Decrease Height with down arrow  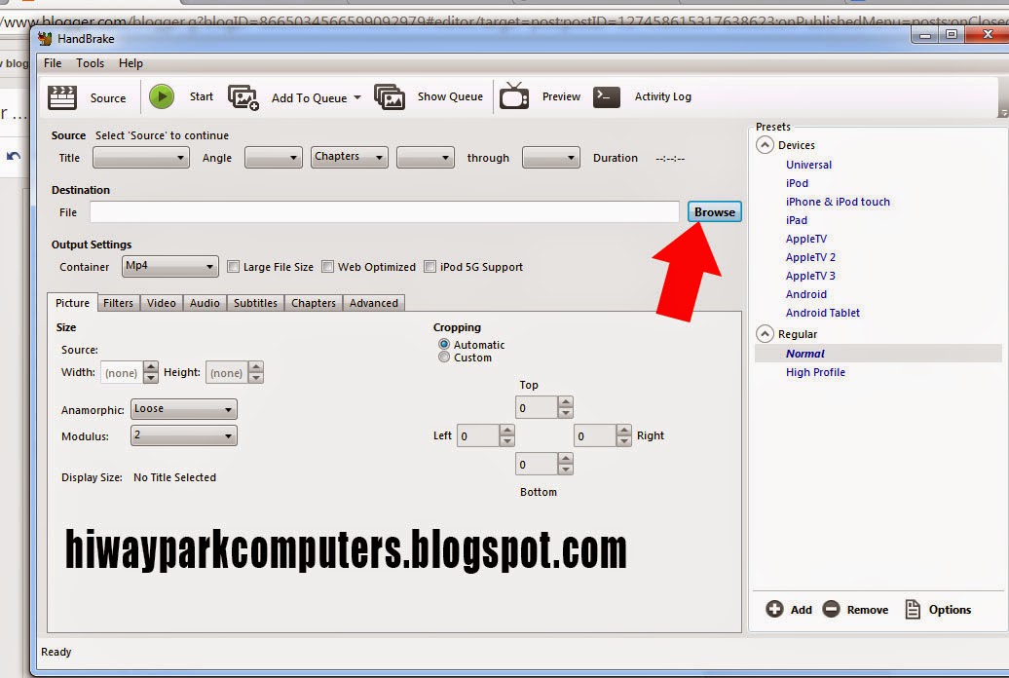click(255, 377)
